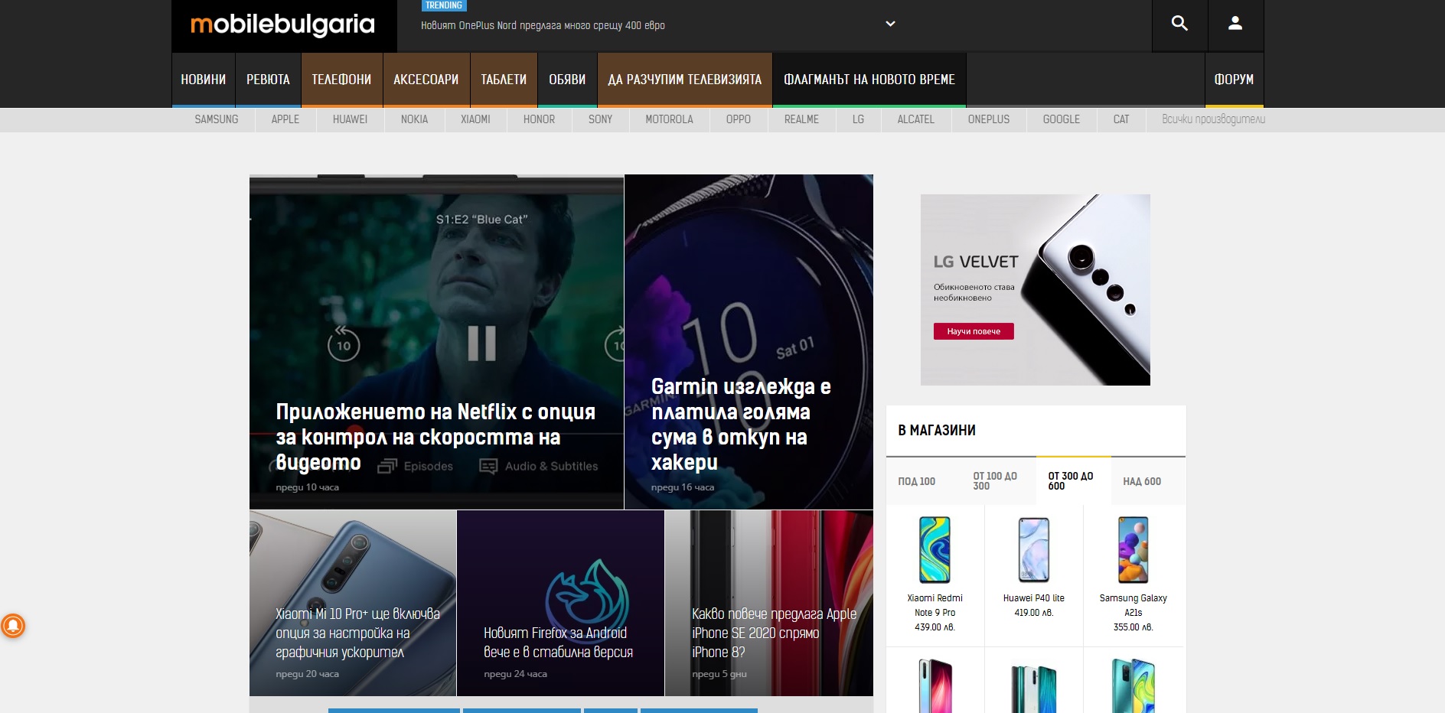
Task: Click the Samsung Galaxy A21s name
Action: click(1133, 605)
